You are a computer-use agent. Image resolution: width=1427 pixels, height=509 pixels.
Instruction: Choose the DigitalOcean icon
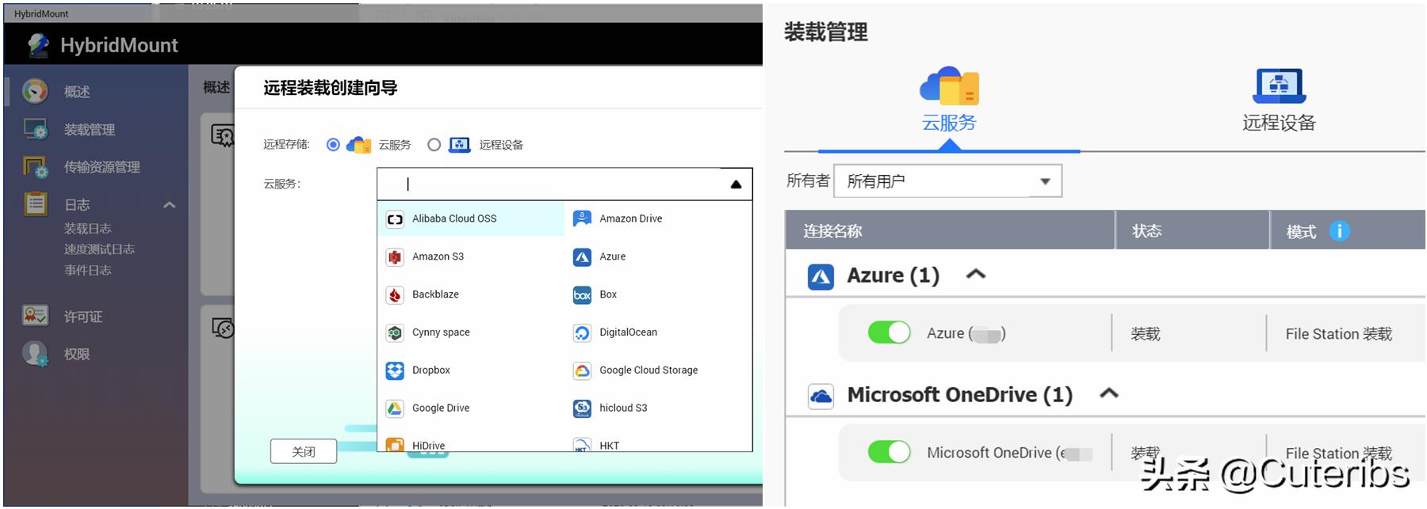point(582,333)
